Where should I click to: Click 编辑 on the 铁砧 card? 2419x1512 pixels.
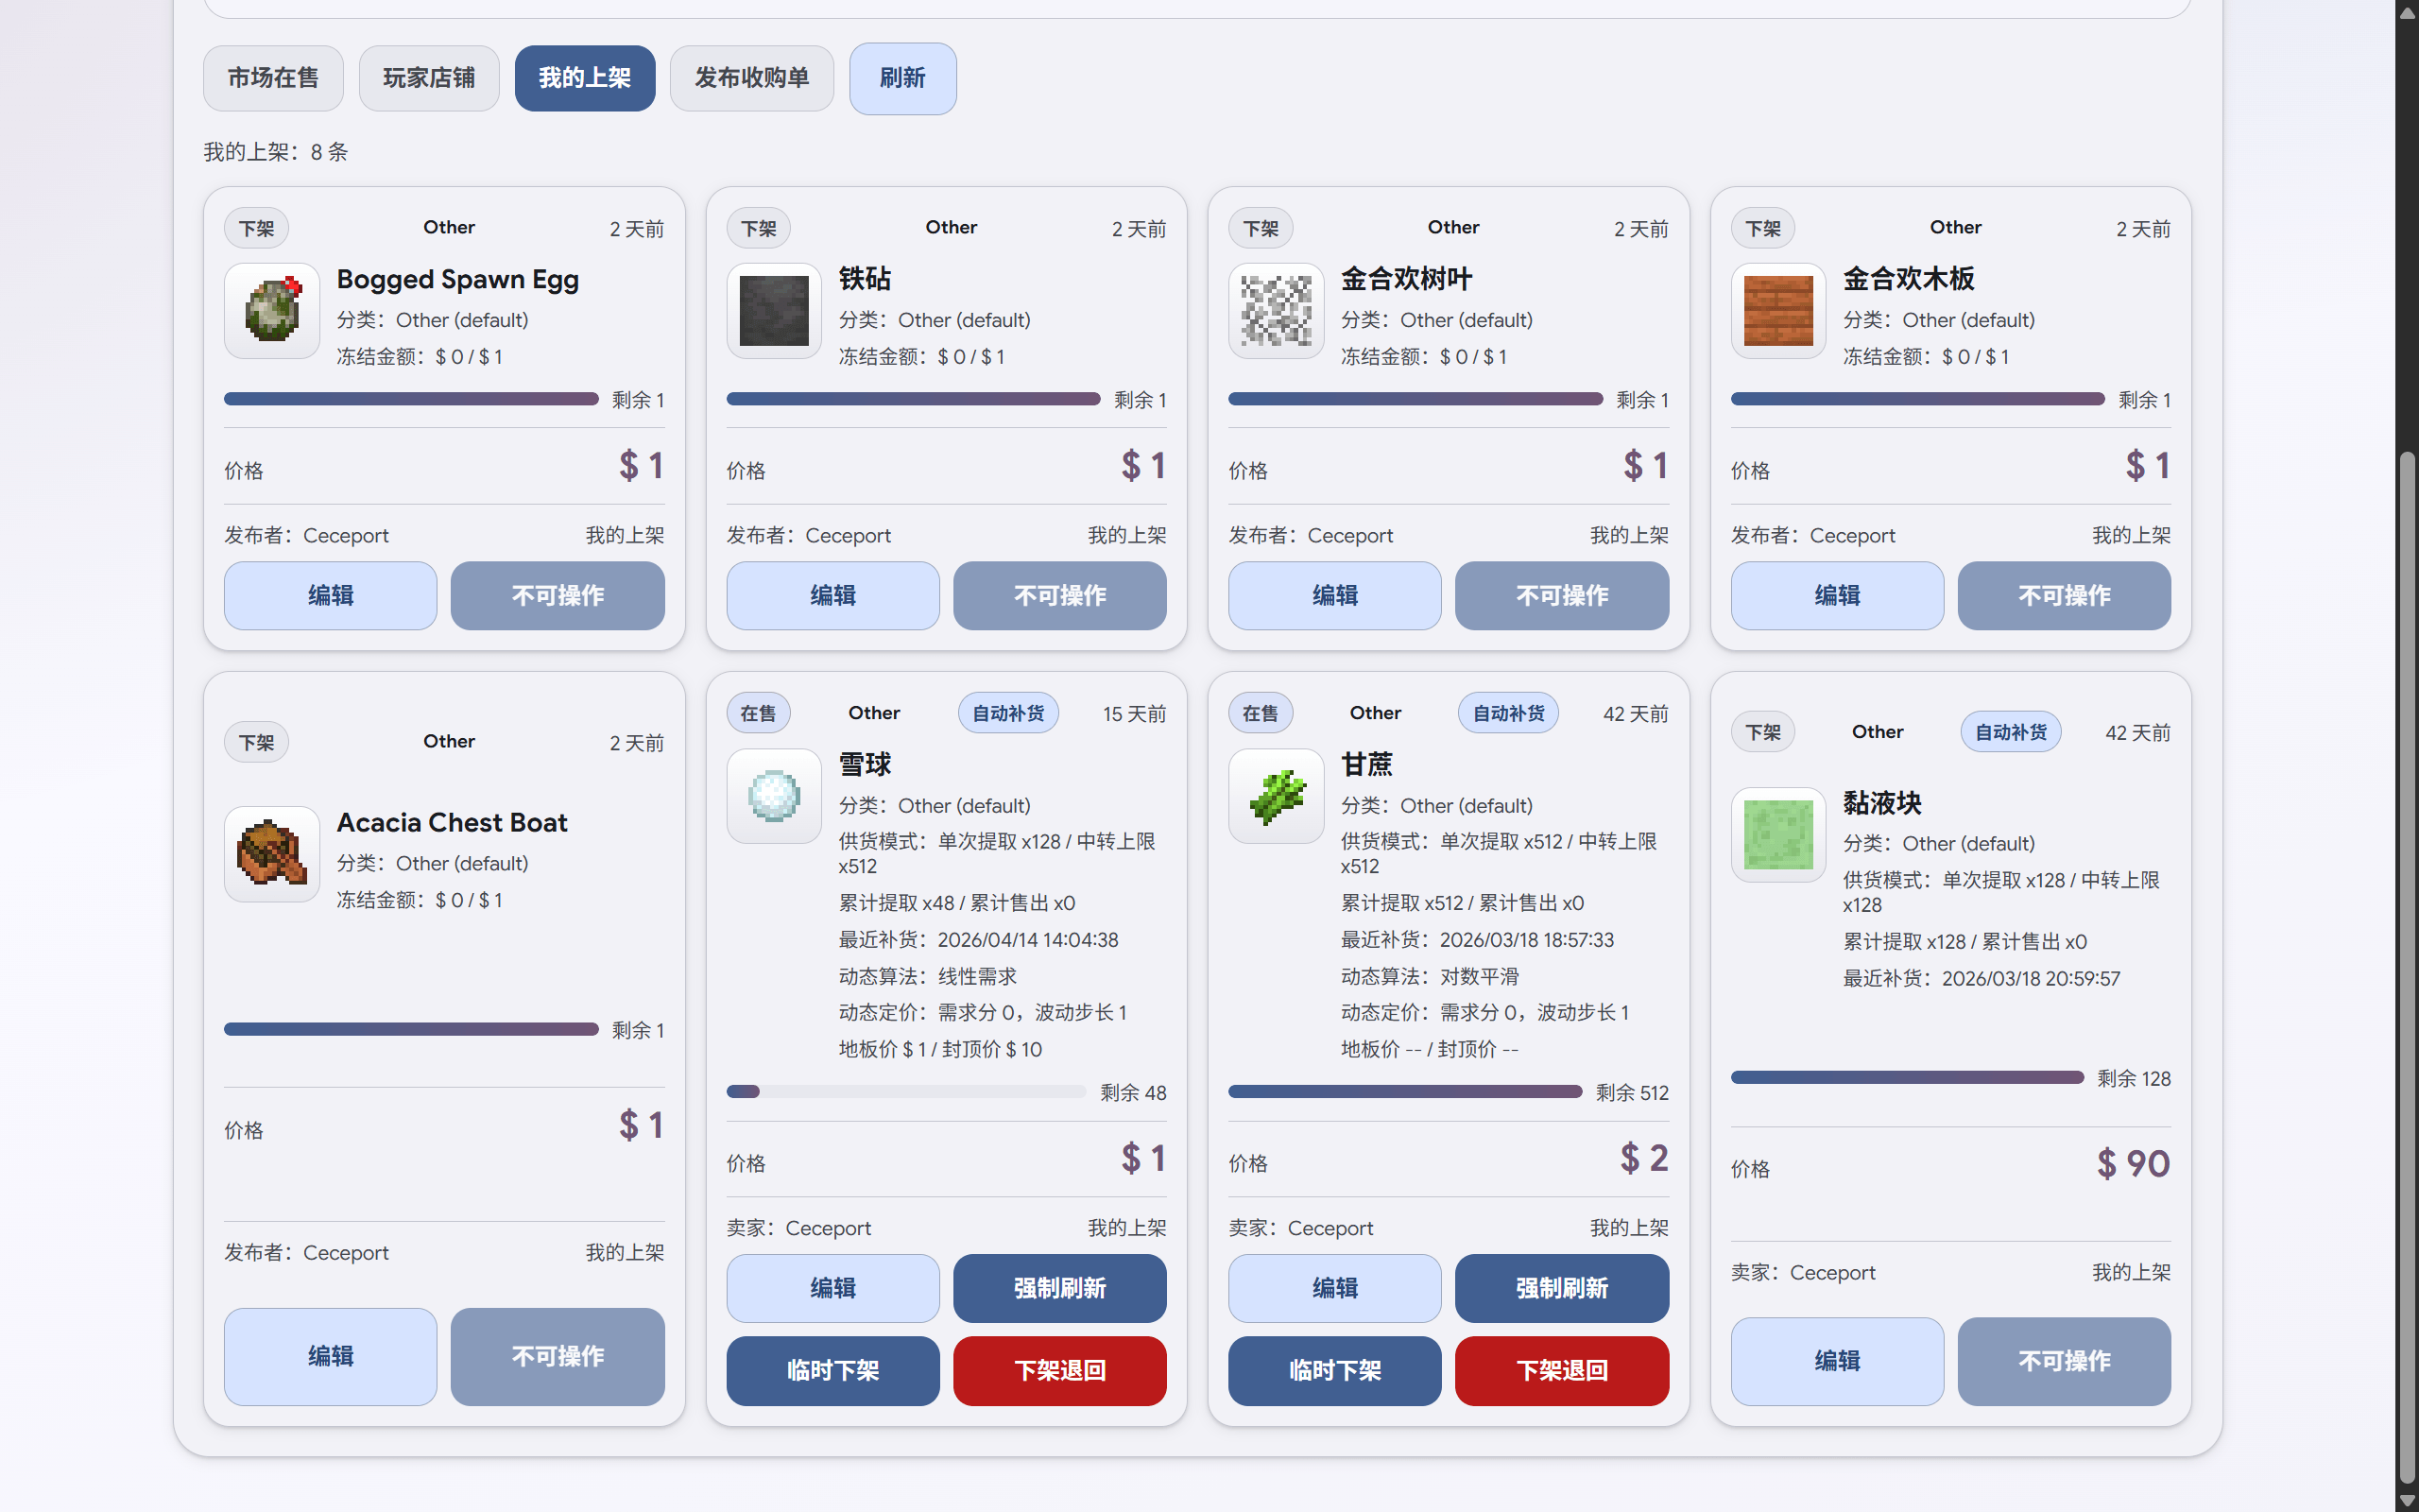point(832,596)
